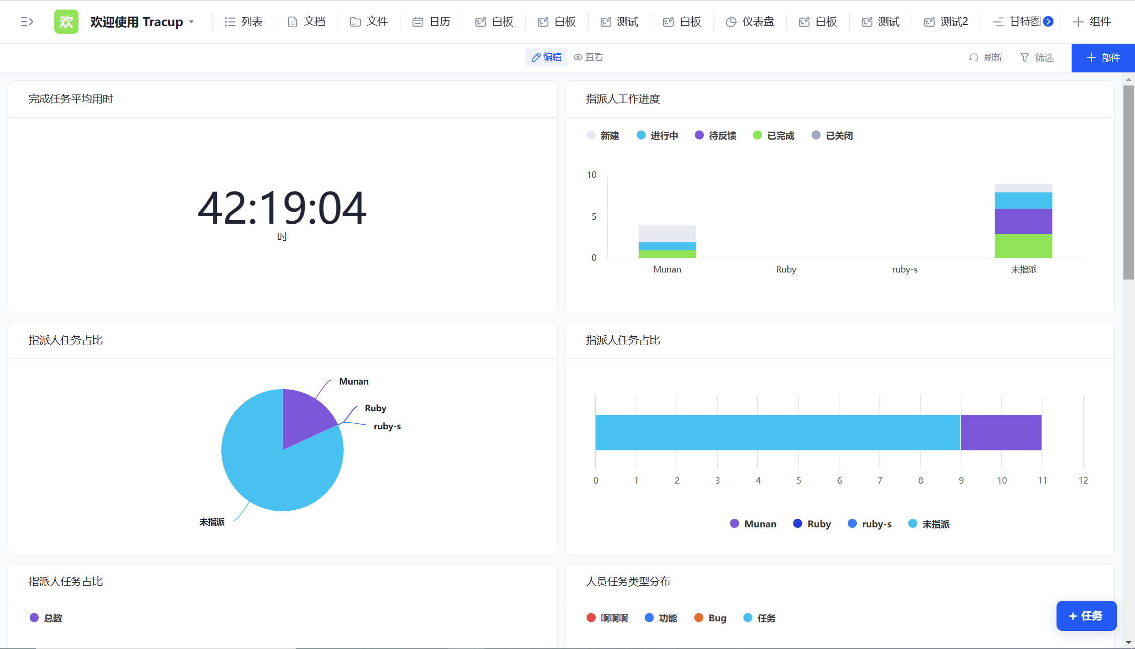
Task: Toggle the Munan legend in horizontal bar chart
Action: [753, 524]
